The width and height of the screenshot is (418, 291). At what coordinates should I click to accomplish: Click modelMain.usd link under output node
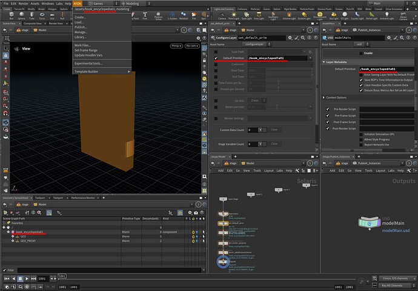click(x=396, y=230)
